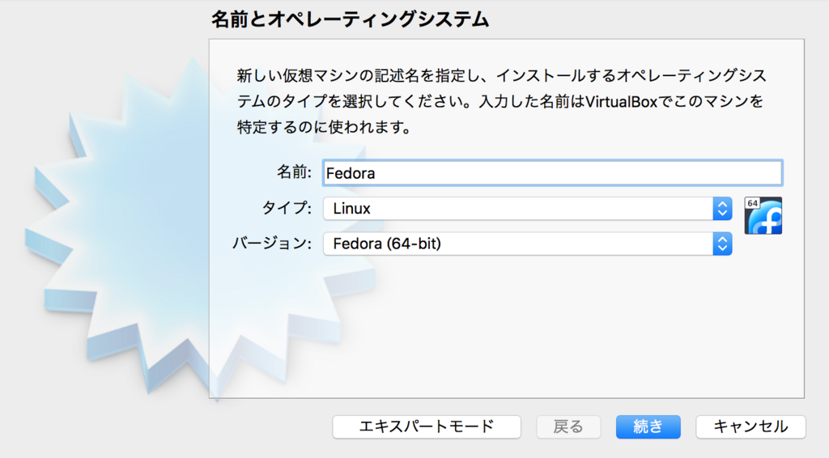829x458 pixels.
Task: Cancel with the キャンセル button
Action: [x=750, y=426]
